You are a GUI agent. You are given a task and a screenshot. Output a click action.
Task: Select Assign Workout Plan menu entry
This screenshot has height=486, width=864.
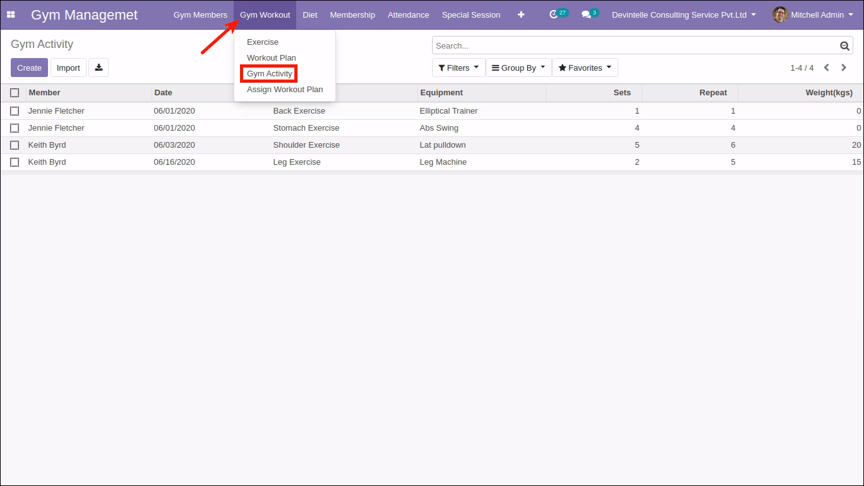pos(285,90)
